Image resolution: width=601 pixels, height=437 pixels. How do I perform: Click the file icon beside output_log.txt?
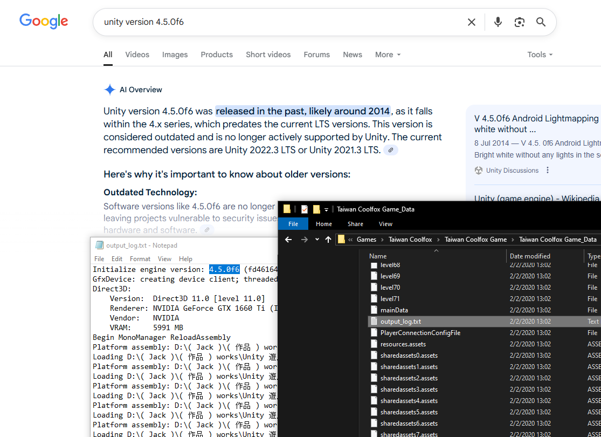374,322
